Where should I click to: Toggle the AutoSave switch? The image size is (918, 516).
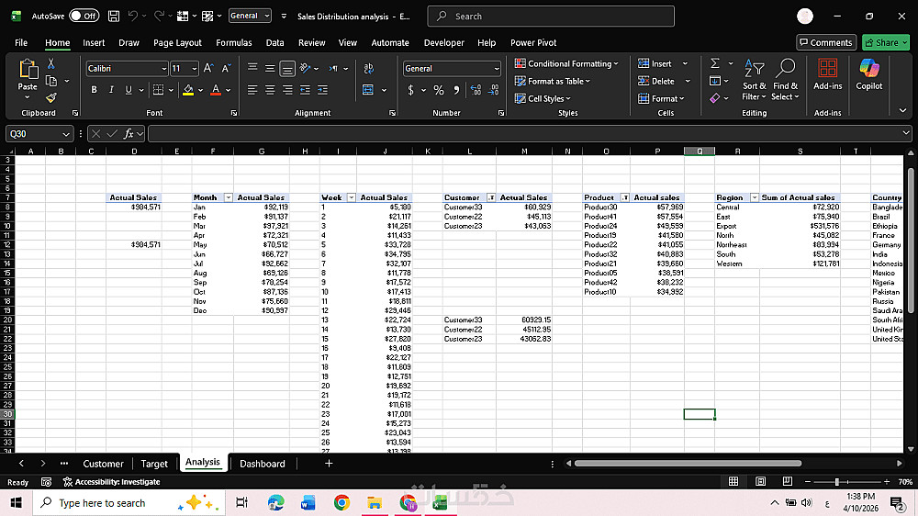[x=84, y=16]
